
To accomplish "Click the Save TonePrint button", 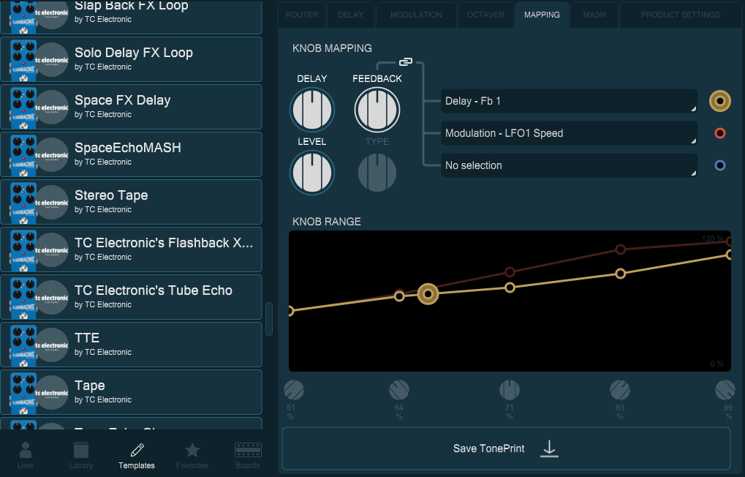I will pyautogui.click(x=506, y=448).
